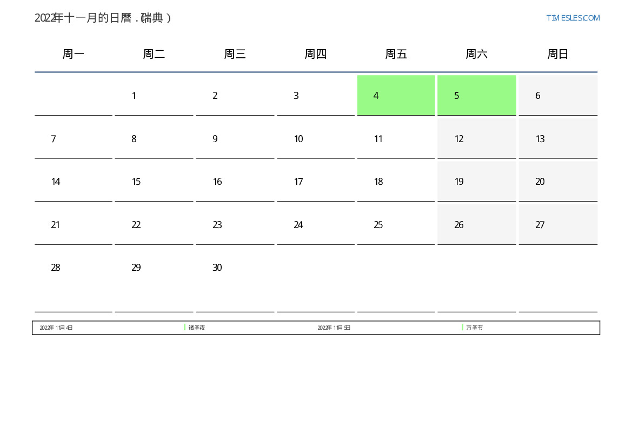632x447 pixels.
Task: Select Sunday November 6 cell
Action: (x=557, y=96)
